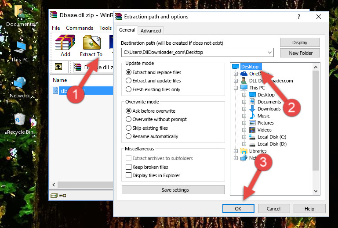This screenshot has height=228, width=338.
Task: Click the New Folder button
Action: pyautogui.click(x=300, y=53)
